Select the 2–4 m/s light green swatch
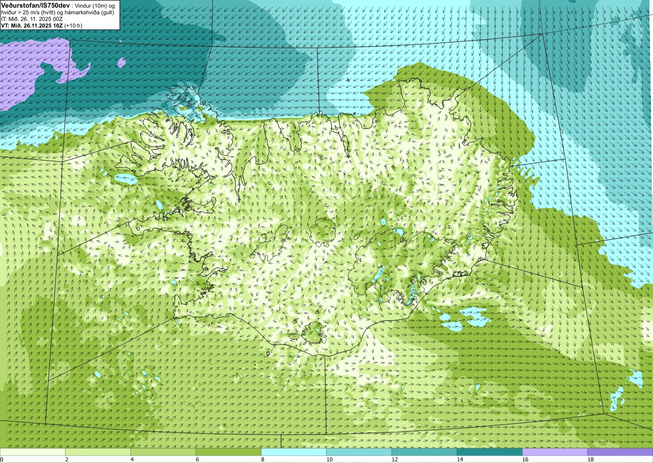This screenshot has width=653, height=463. click(x=98, y=452)
